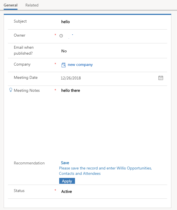This screenshot has width=177, height=210.
Task: Click the Recommendation label
Action: [x=29, y=163]
